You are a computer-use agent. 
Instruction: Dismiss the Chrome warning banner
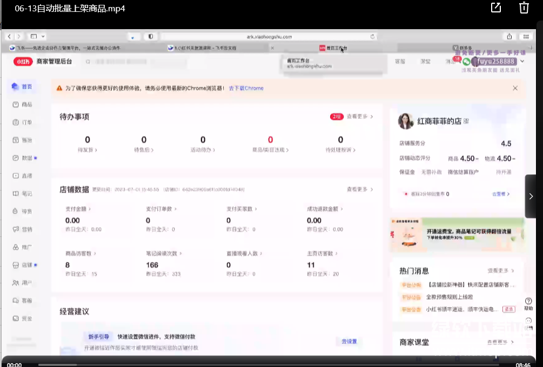coord(515,88)
